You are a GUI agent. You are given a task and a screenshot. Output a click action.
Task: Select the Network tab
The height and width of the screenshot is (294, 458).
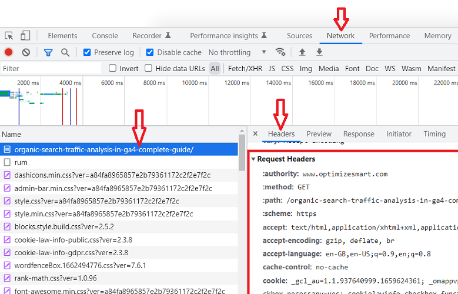pos(340,36)
